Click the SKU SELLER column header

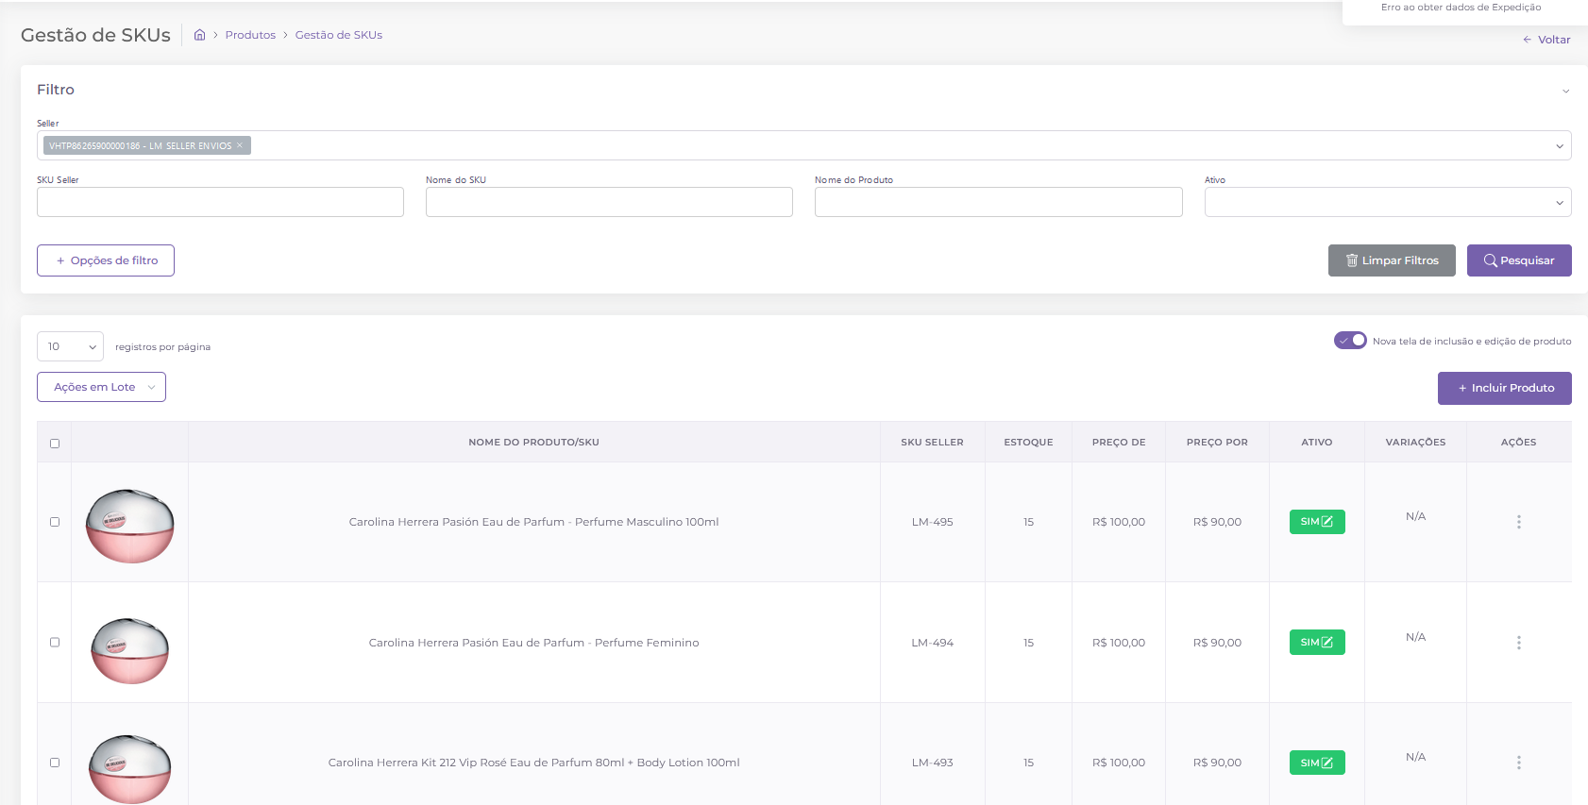[932, 442]
